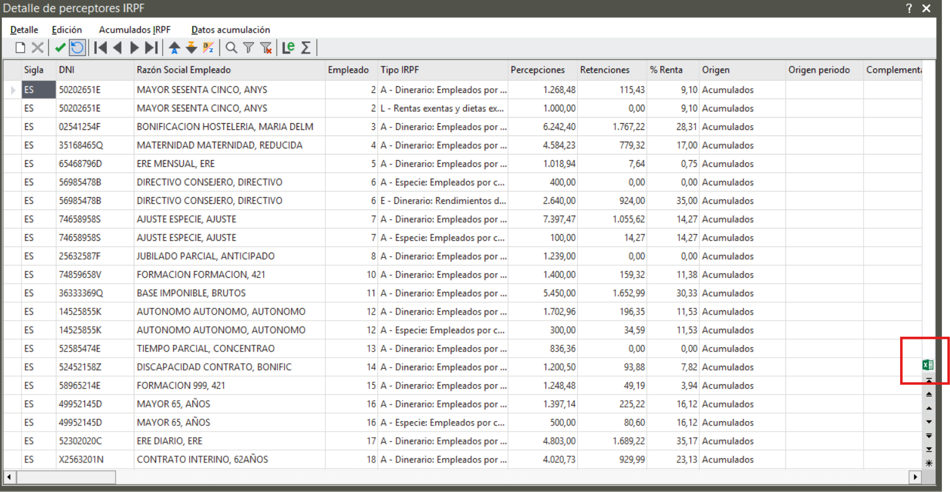Viewport: 950px width, 492px height.
Task: Click the 'Le' toolbar icon
Action: click(x=288, y=47)
